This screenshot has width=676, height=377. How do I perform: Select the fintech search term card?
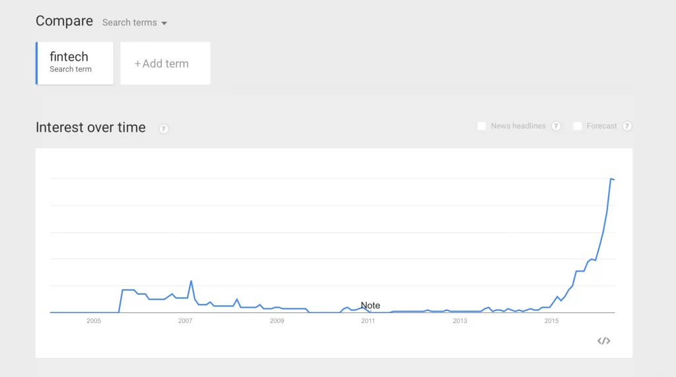[75, 63]
